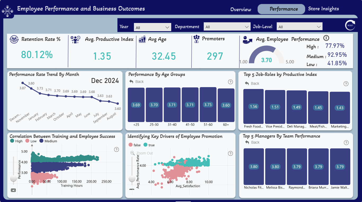Expand the Department filter dropdown

tap(227, 27)
